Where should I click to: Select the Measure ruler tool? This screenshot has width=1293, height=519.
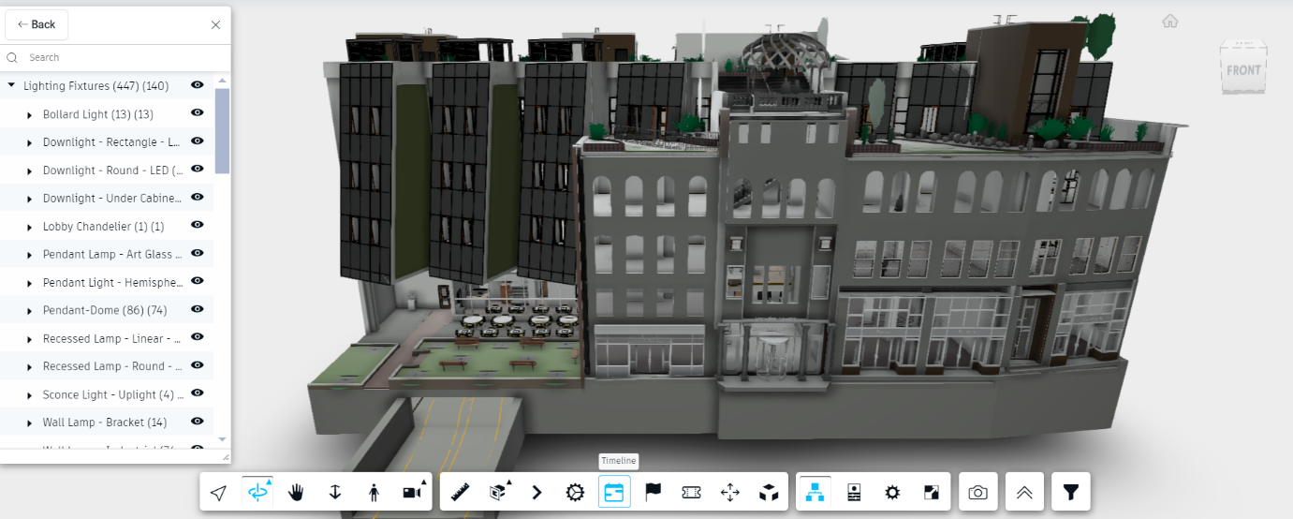[x=459, y=492]
